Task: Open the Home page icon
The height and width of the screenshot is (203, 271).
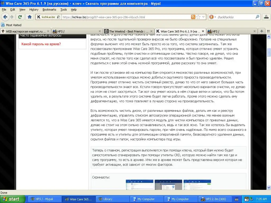Action: 30,17
